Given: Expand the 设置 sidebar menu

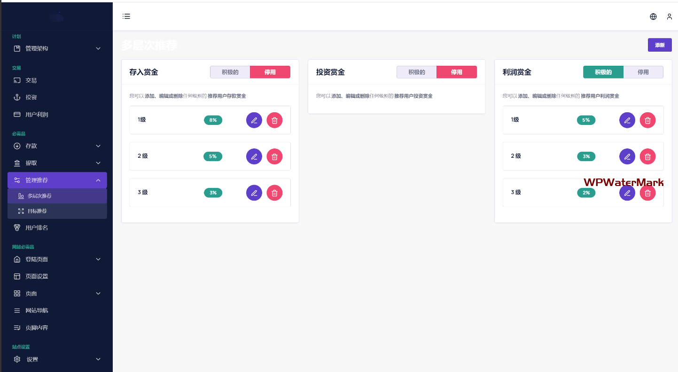Looking at the screenshot, I should point(57,359).
